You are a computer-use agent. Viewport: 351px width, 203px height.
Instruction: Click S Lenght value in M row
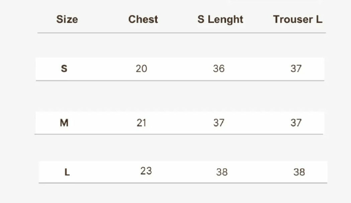click(219, 123)
